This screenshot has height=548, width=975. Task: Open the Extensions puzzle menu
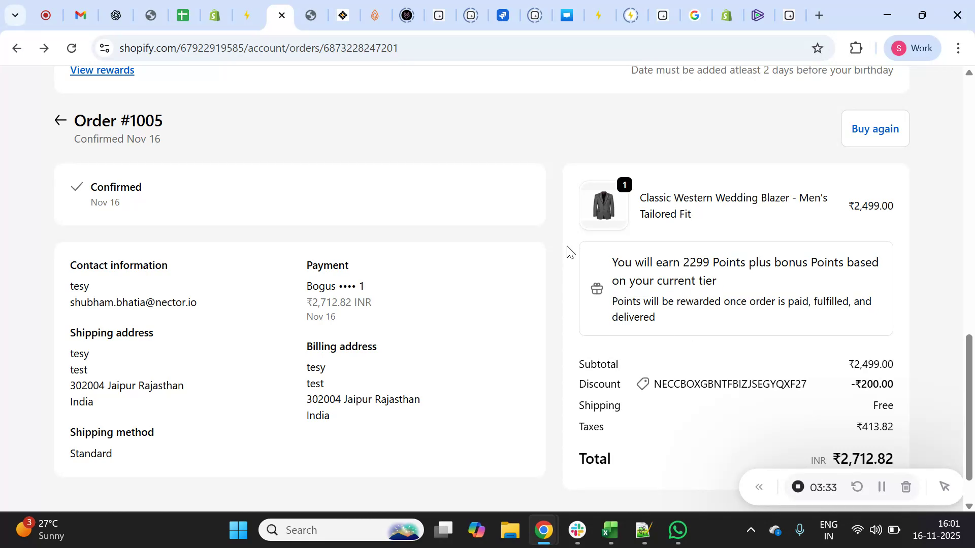click(856, 48)
